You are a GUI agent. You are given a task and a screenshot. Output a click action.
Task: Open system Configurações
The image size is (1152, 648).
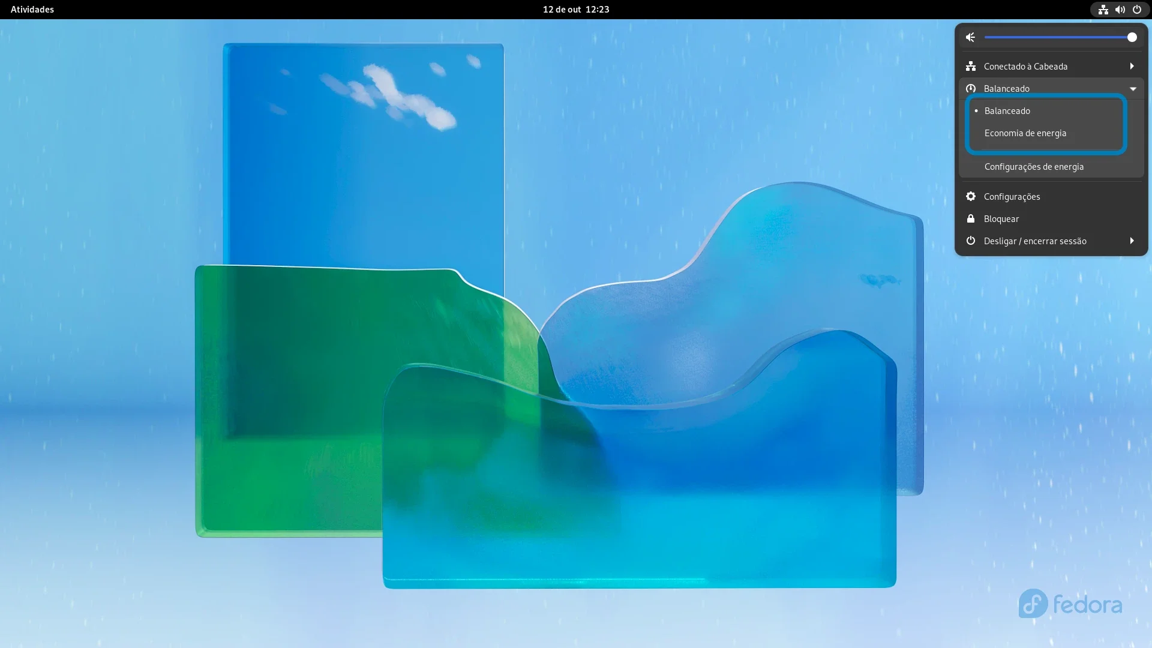(1051, 196)
